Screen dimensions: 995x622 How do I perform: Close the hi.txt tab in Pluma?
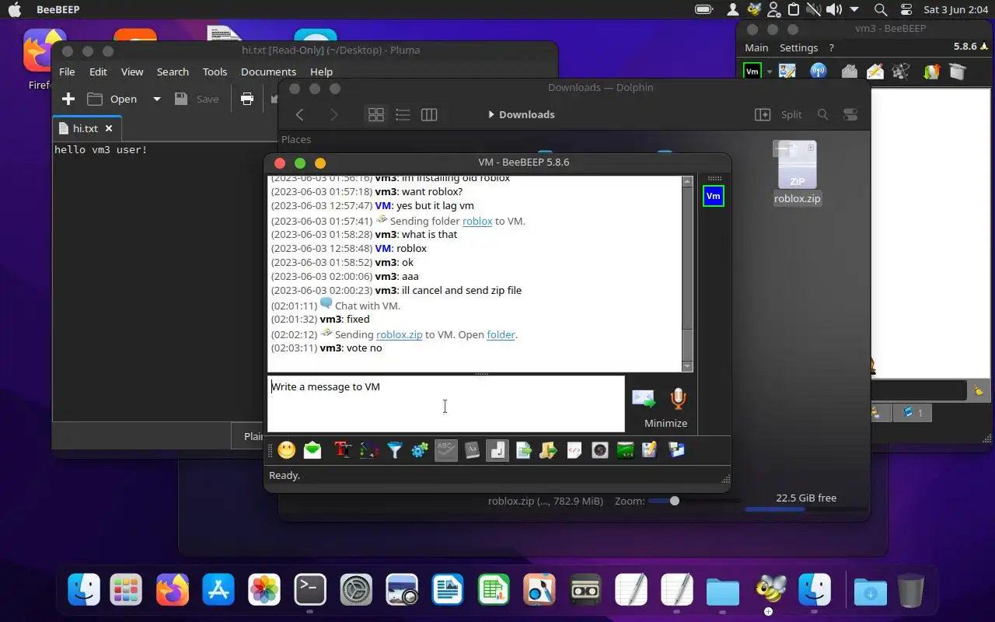(x=109, y=128)
